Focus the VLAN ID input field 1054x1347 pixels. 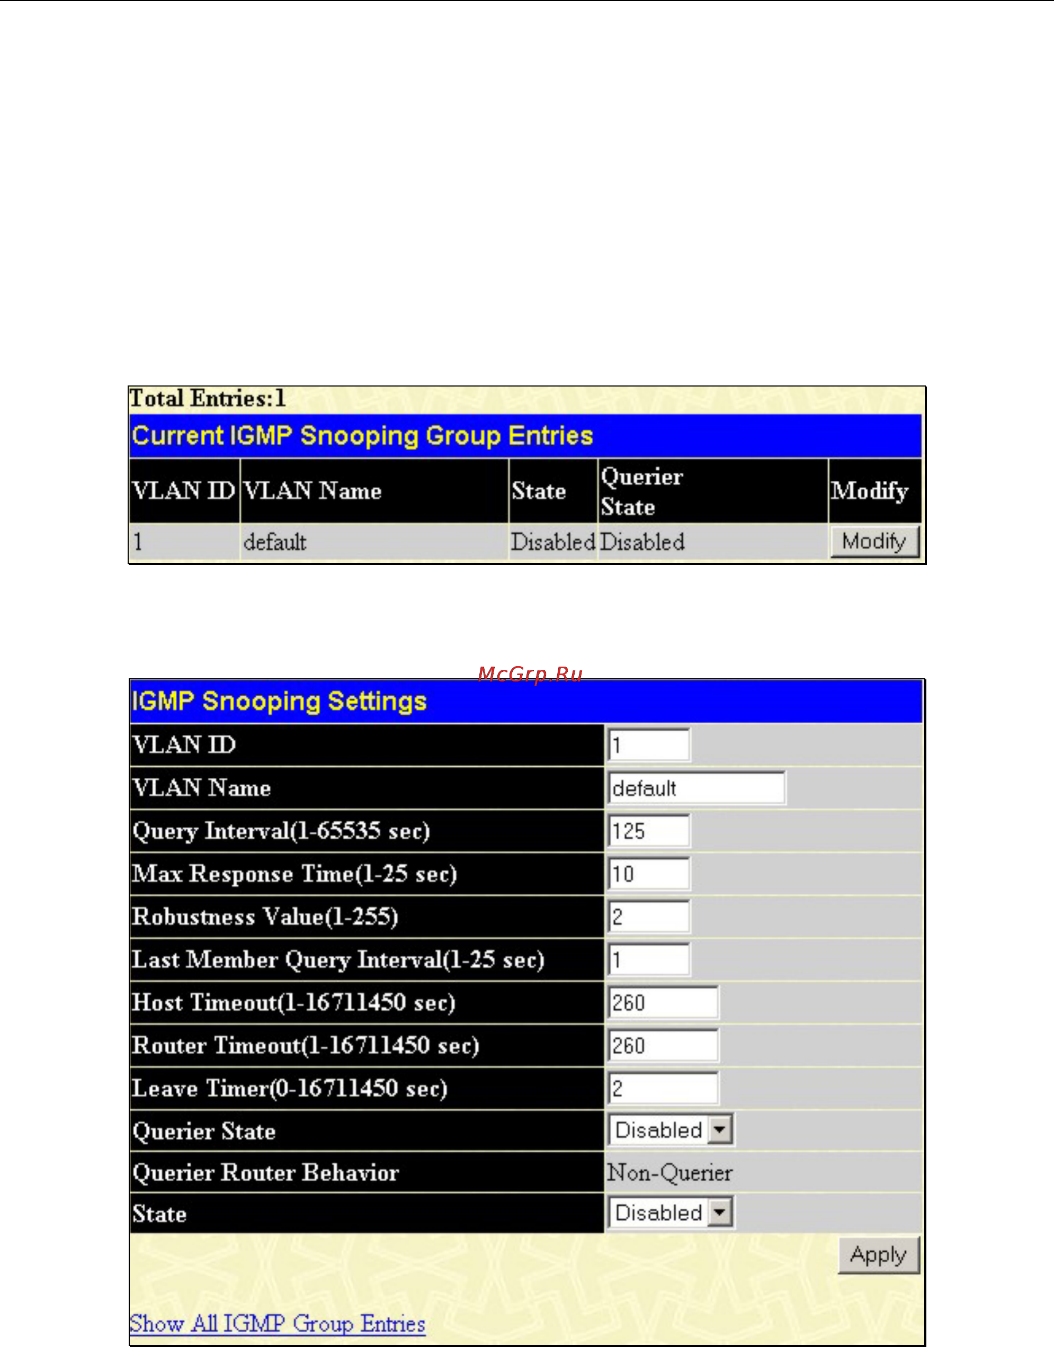[x=649, y=745]
